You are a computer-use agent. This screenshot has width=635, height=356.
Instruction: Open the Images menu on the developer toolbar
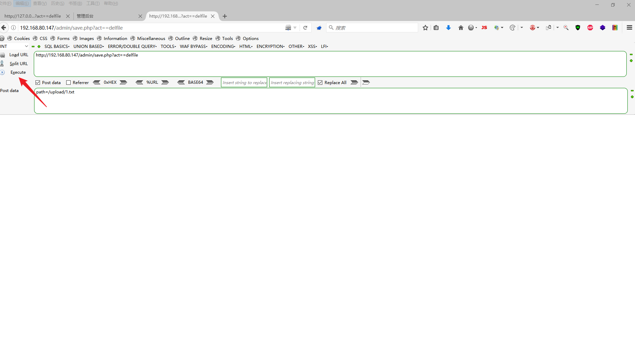coord(86,38)
